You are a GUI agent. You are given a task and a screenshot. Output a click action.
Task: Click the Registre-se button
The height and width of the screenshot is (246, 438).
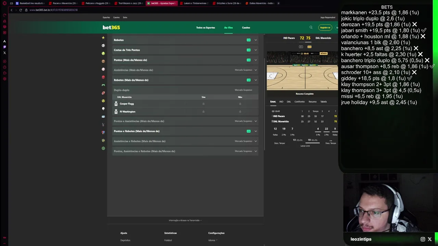coord(325,27)
